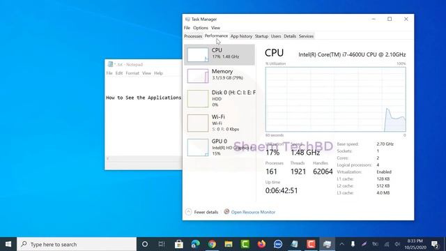Switch to the App history tab

[241, 36]
